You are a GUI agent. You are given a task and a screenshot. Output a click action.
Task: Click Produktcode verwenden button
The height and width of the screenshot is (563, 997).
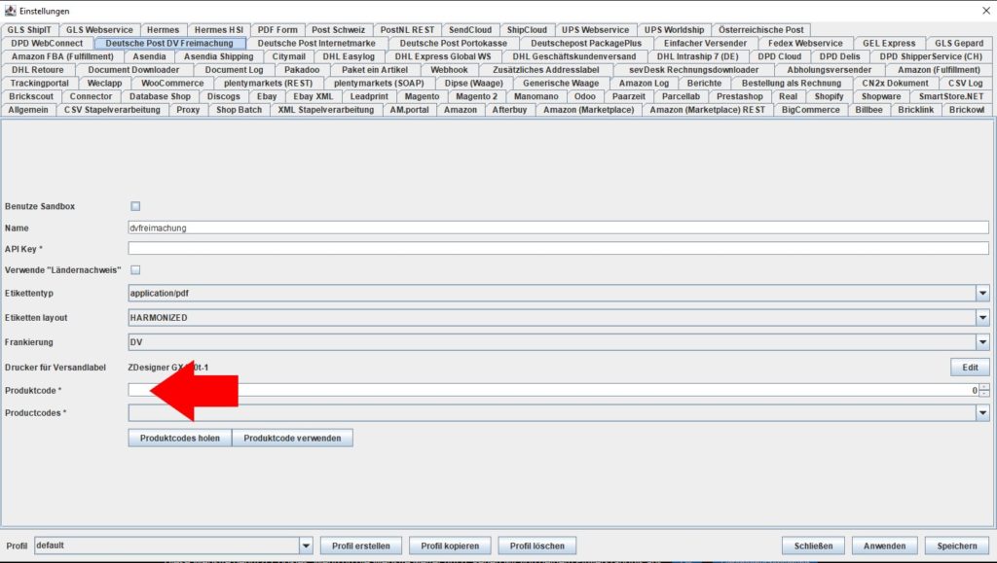pos(292,438)
